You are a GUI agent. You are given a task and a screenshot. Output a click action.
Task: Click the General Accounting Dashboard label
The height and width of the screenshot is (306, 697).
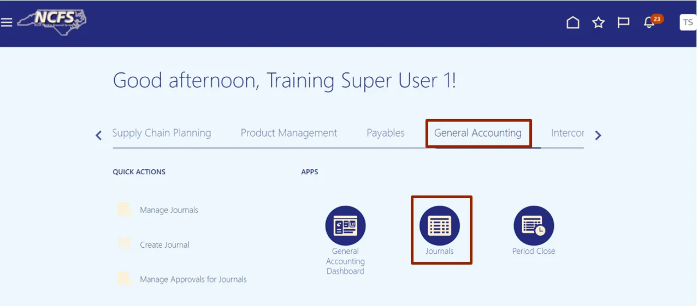pos(345,261)
